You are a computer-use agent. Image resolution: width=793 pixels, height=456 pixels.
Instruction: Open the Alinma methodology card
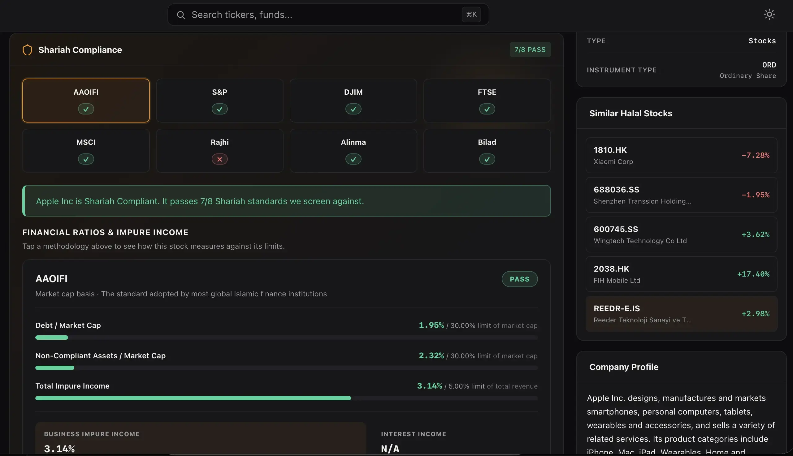pyautogui.click(x=353, y=151)
